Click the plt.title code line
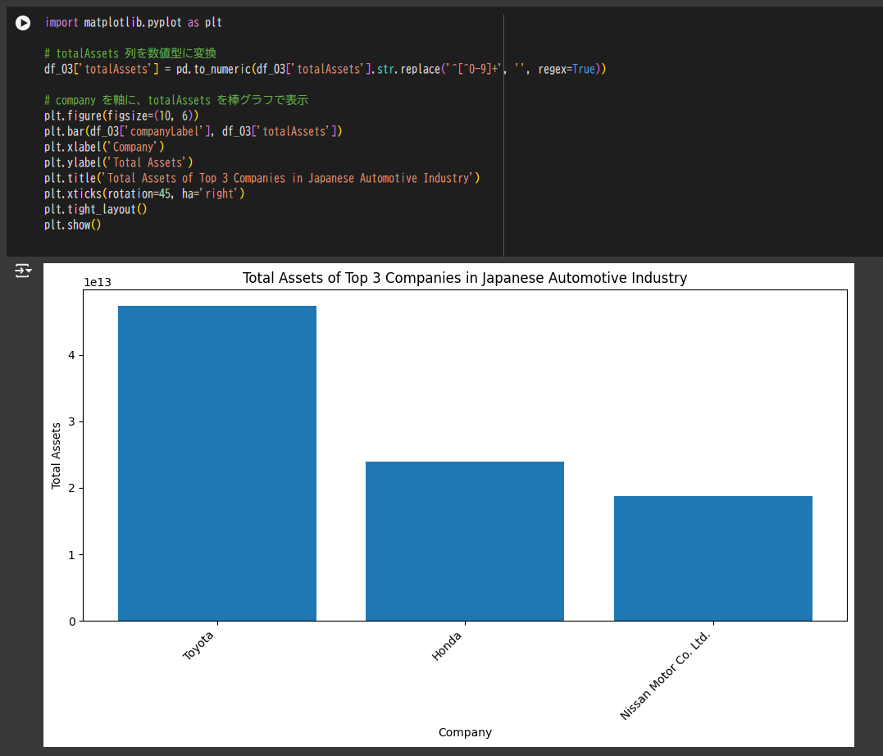Image resolution: width=883 pixels, height=756 pixels. tap(262, 178)
